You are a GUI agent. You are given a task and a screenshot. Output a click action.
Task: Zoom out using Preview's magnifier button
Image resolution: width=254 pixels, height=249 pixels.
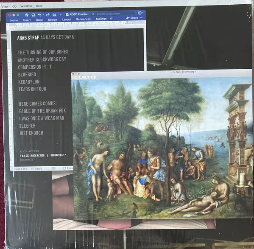[81, 78]
